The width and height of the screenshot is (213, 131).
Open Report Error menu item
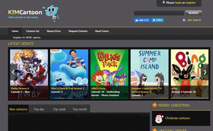click(54, 31)
